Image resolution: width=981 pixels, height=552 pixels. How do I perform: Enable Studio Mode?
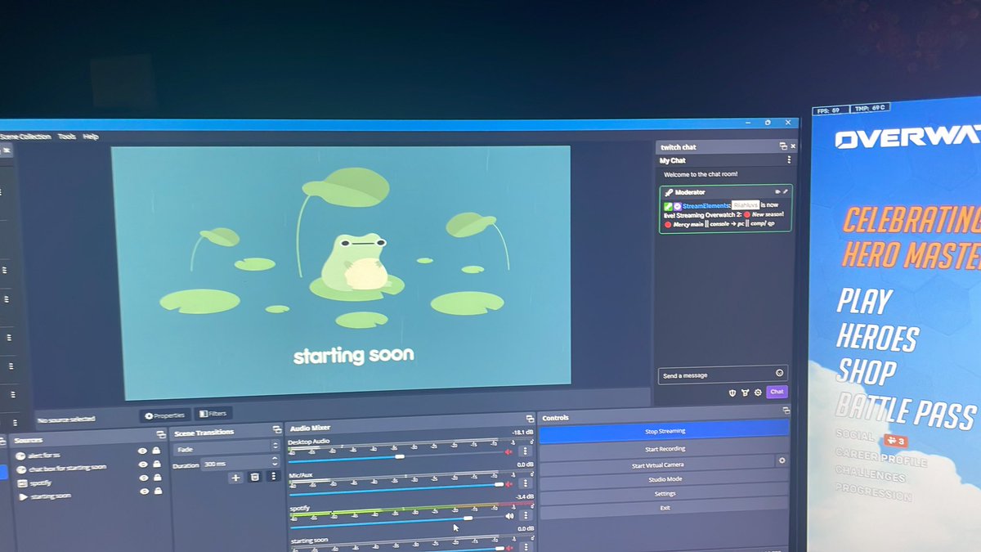[x=664, y=479]
